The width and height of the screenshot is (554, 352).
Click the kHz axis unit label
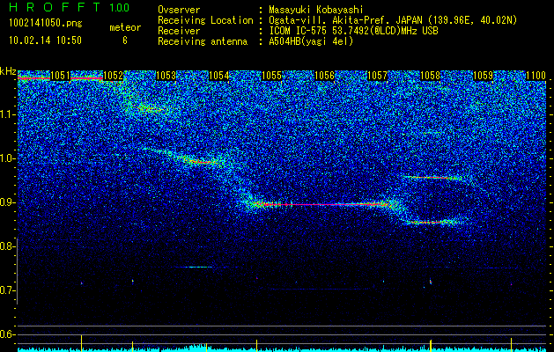click(x=8, y=71)
